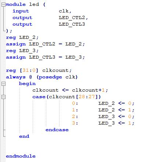Place cursor in reg LED_2 declaration

[x=22, y=37]
